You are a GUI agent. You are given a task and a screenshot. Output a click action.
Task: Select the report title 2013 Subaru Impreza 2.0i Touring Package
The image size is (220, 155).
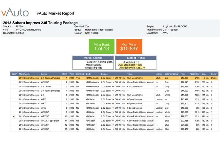[x=40, y=23]
